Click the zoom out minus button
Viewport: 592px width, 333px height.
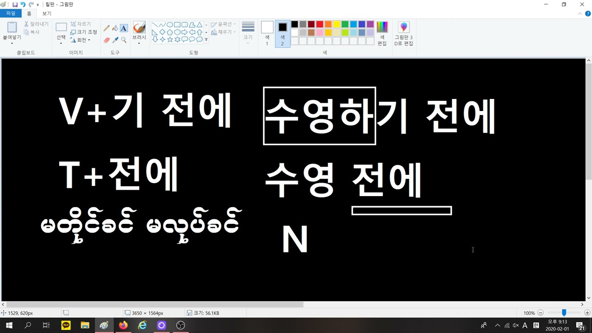(541, 313)
